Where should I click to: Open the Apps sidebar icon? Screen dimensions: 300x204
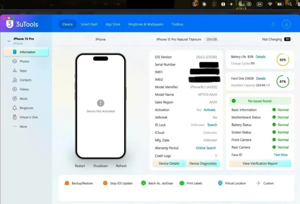pos(15,71)
